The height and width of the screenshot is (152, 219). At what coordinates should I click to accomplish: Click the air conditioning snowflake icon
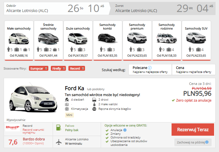coord(67,109)
